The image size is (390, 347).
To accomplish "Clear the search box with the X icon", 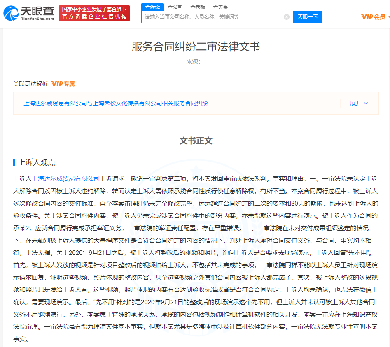I will point(287,16).
